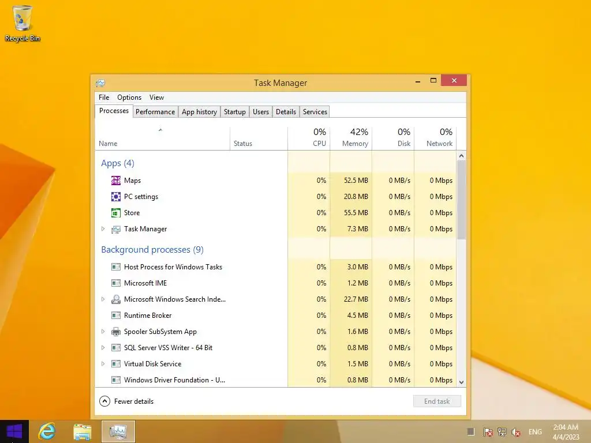Select the Search Indexer memory 22.7 MB

pos(356,299)
